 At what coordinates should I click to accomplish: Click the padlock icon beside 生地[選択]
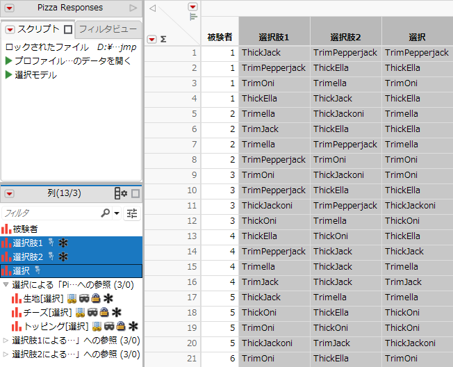96,298
